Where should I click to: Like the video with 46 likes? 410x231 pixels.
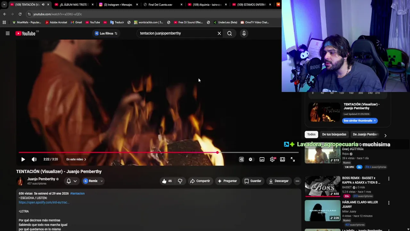click(x=167, y=181)
